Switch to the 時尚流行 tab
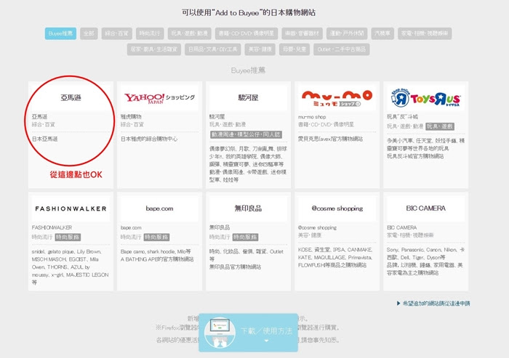Image resolution: width=509 pixels, height=358 pixels. pos(150,33)
